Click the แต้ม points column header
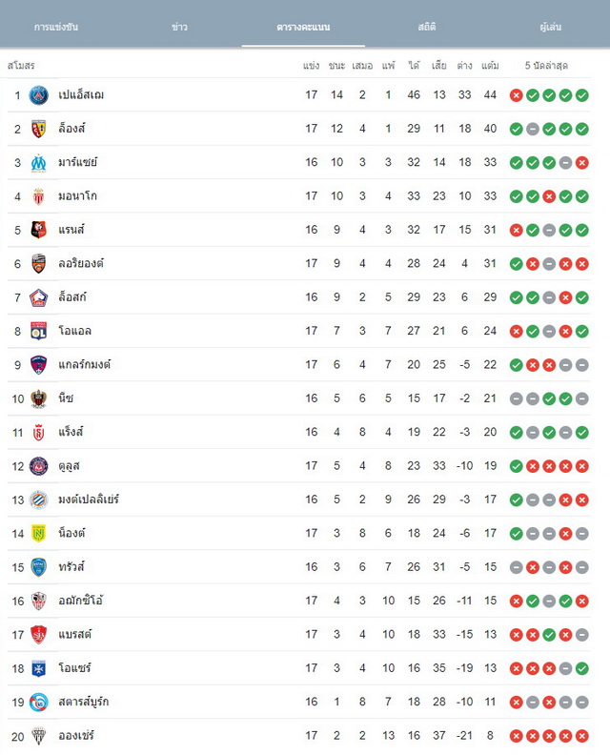The width and height of the screenshot is (610, 755). pyautogui.click(x=490, y=66)
